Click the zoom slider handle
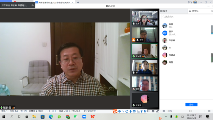This screenshot has width=213, height=120. click(x=190, y=111)
